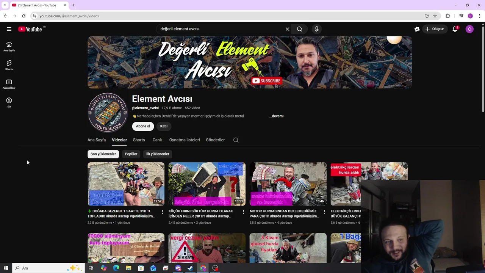Open the Siz section in the sidebar
Screen dimensions: 485x273
click(9, 102)
